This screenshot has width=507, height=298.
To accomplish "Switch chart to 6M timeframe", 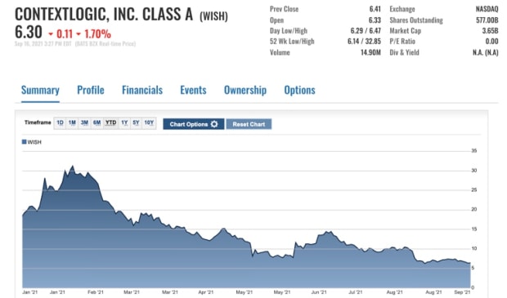I will (97, 122).
